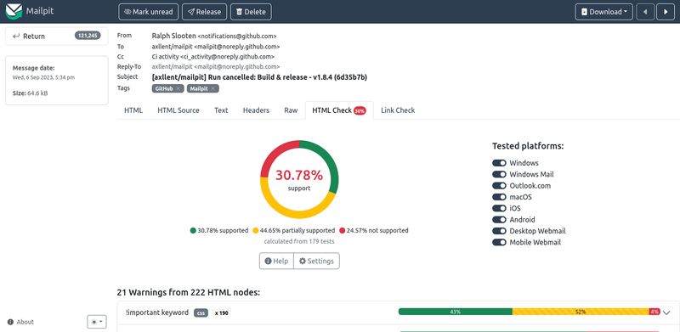The width and height of the screenshot is (680, 332).
Task: Click 'calculated from 179 tests' text
Action: [x=299, y=241]
